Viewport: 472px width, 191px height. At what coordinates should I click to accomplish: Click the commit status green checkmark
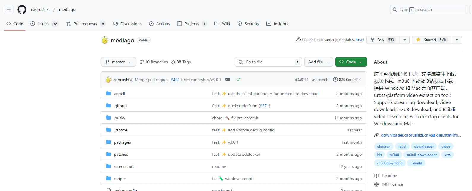coord(239,79)
